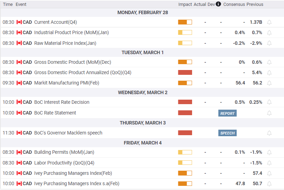Viewport: 284px width, 190px height.
Task: Click the Impact column header
Action: [x=185, y=4]
